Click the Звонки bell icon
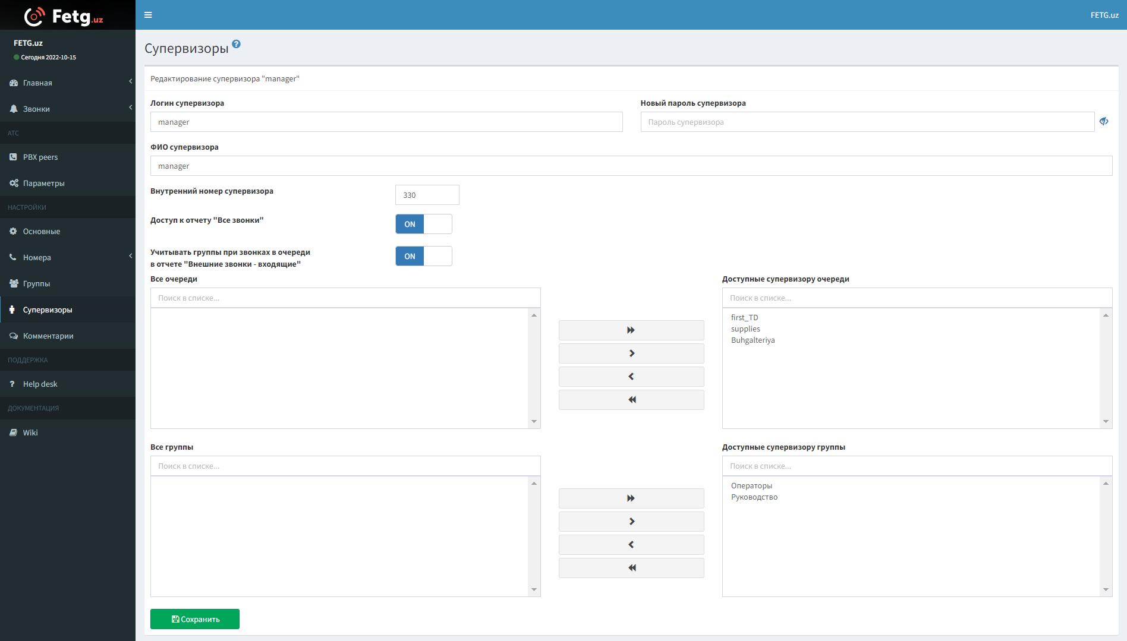1127x641 pixels. (14, 109)
